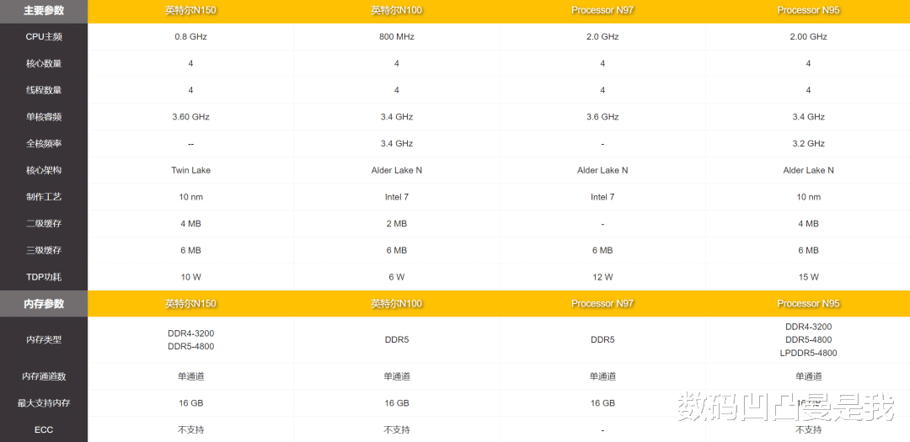Select the 0.8 GHz CPU frequency cell

click(x=190, y=36)
